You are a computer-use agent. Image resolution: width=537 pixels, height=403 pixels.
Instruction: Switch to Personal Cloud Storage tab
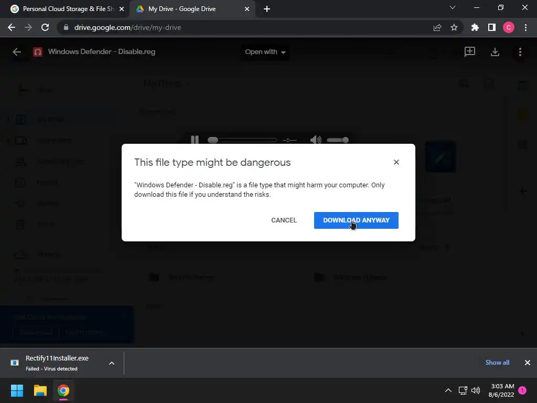[68, 9]
